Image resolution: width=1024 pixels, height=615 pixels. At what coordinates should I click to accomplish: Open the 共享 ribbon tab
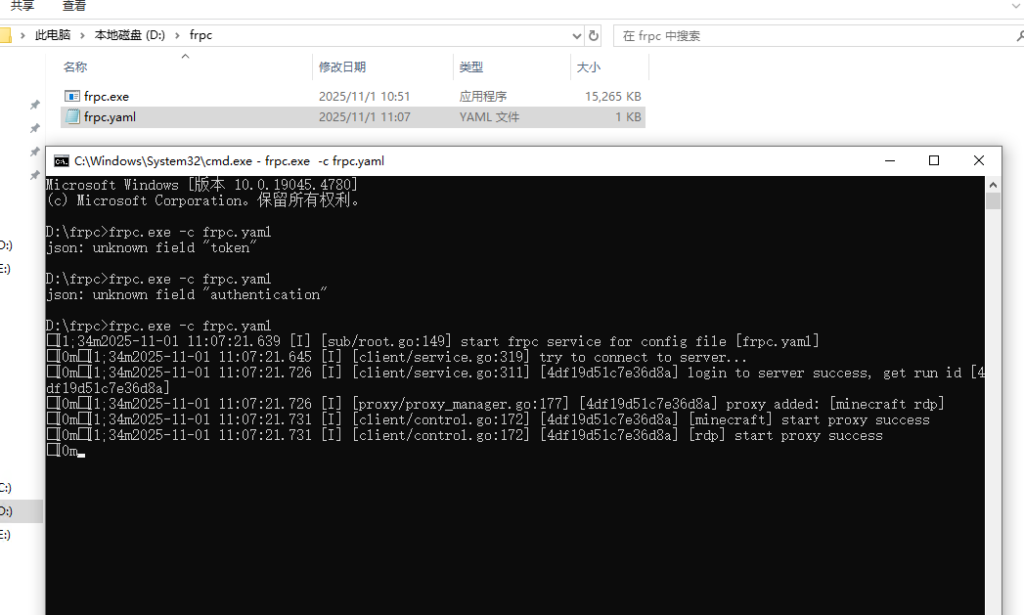22,6
